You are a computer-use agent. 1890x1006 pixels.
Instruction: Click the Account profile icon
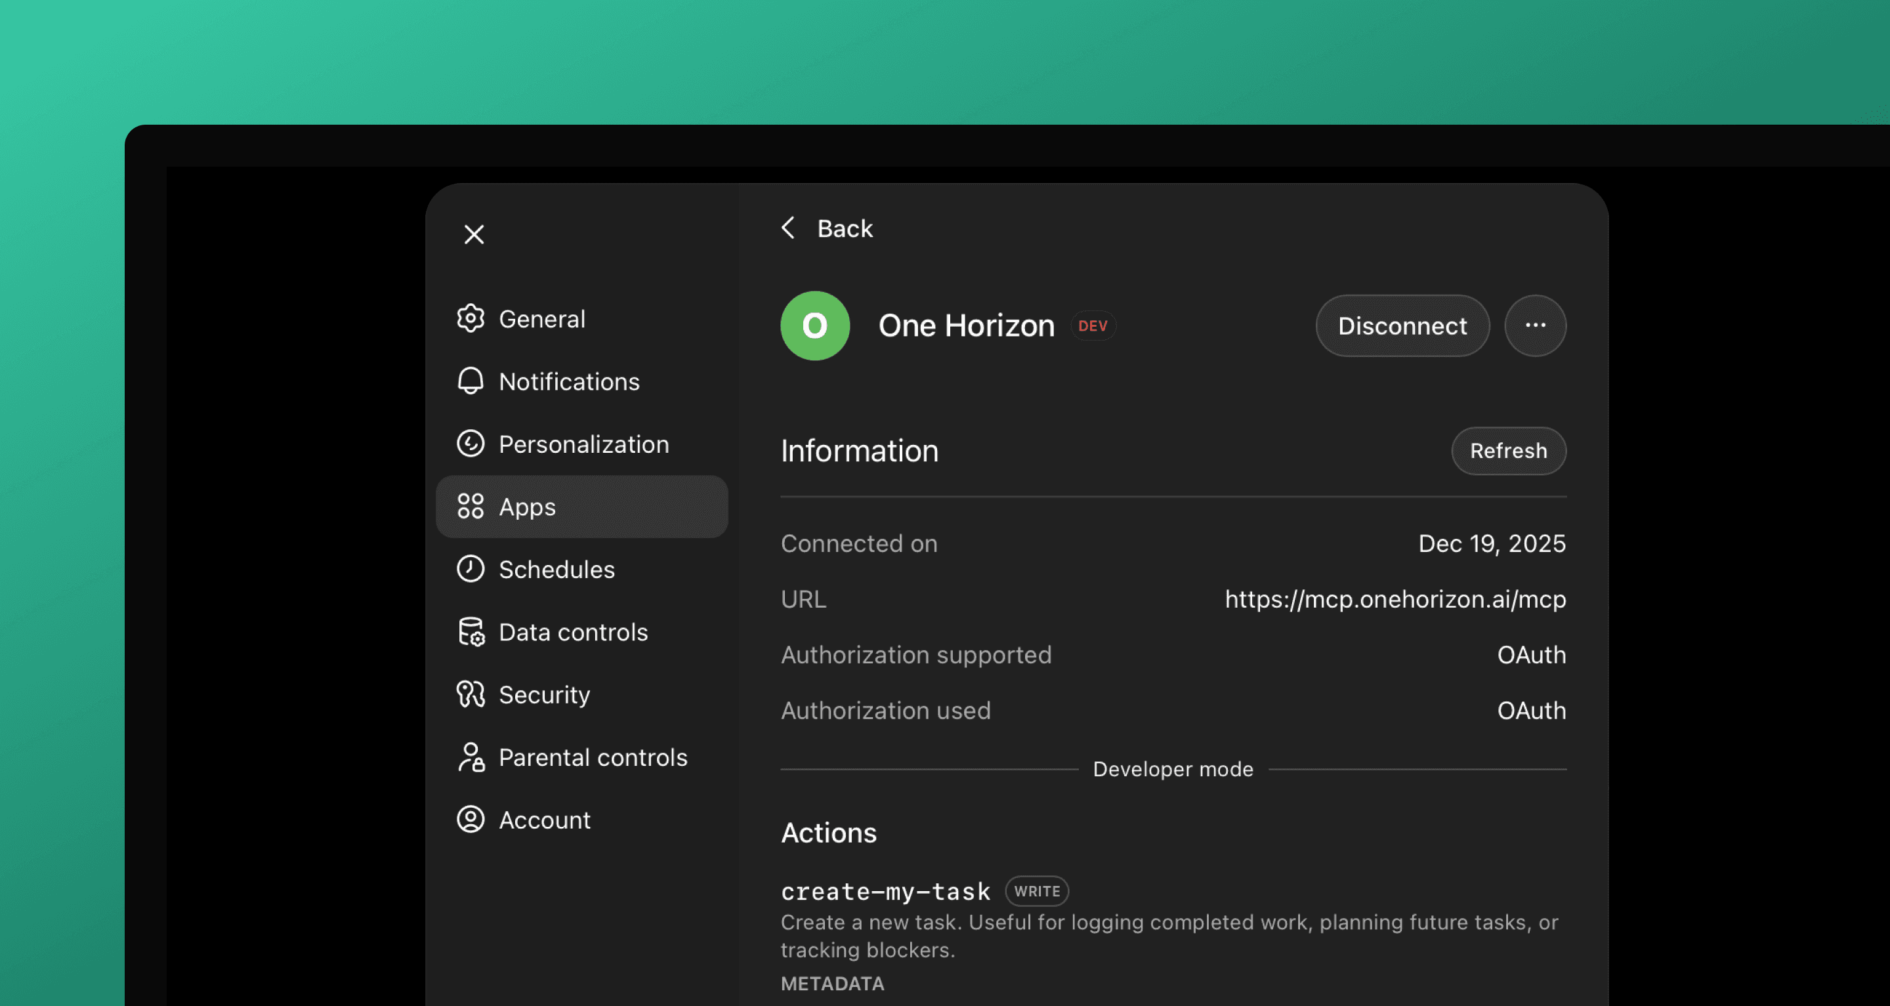[471, 820]
